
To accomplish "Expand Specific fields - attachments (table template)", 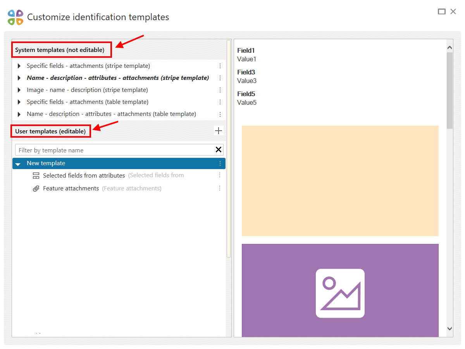I will (19, 102).
